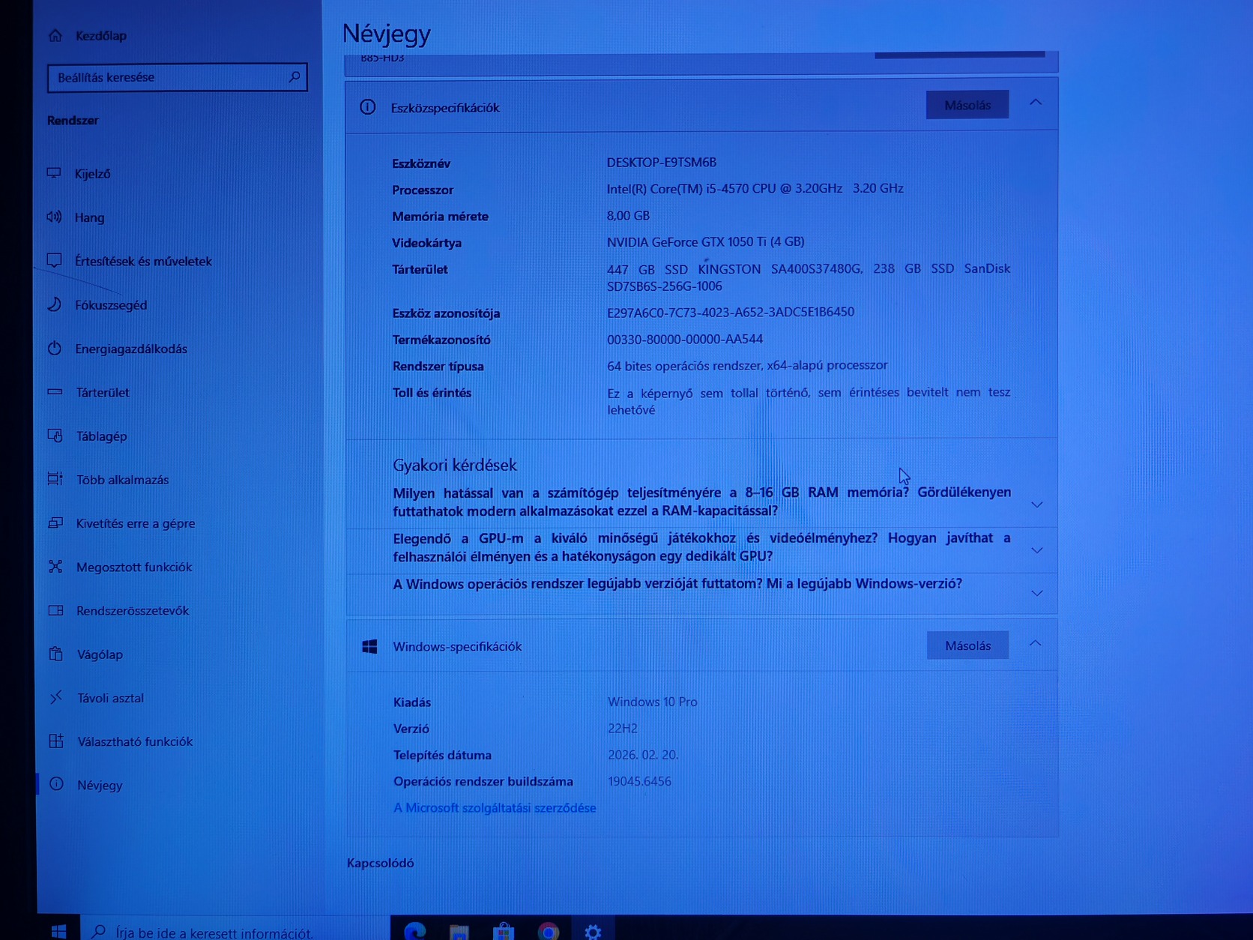Expand the RAM memória FAQ question

pyautogui.click(x=1037, y=504)
